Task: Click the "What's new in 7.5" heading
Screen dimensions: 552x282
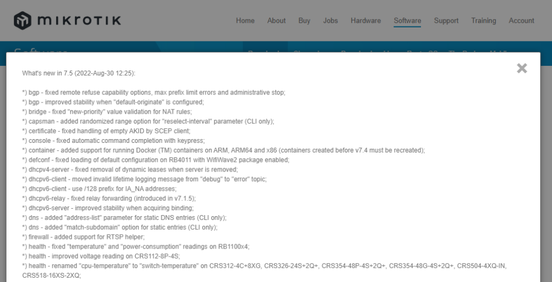Action: (79, 73)
